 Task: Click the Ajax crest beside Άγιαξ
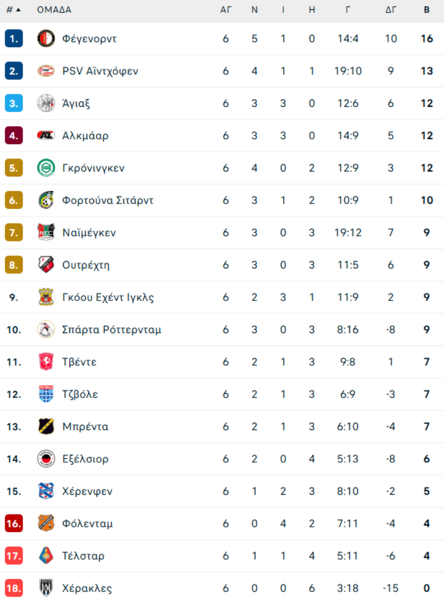(x=46, y=103)
